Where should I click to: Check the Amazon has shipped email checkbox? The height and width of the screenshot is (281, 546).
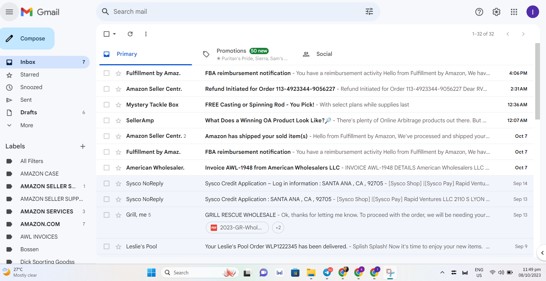click(107, 136)
